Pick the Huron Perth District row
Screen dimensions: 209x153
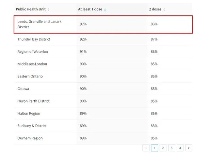(x=33, y=101)
